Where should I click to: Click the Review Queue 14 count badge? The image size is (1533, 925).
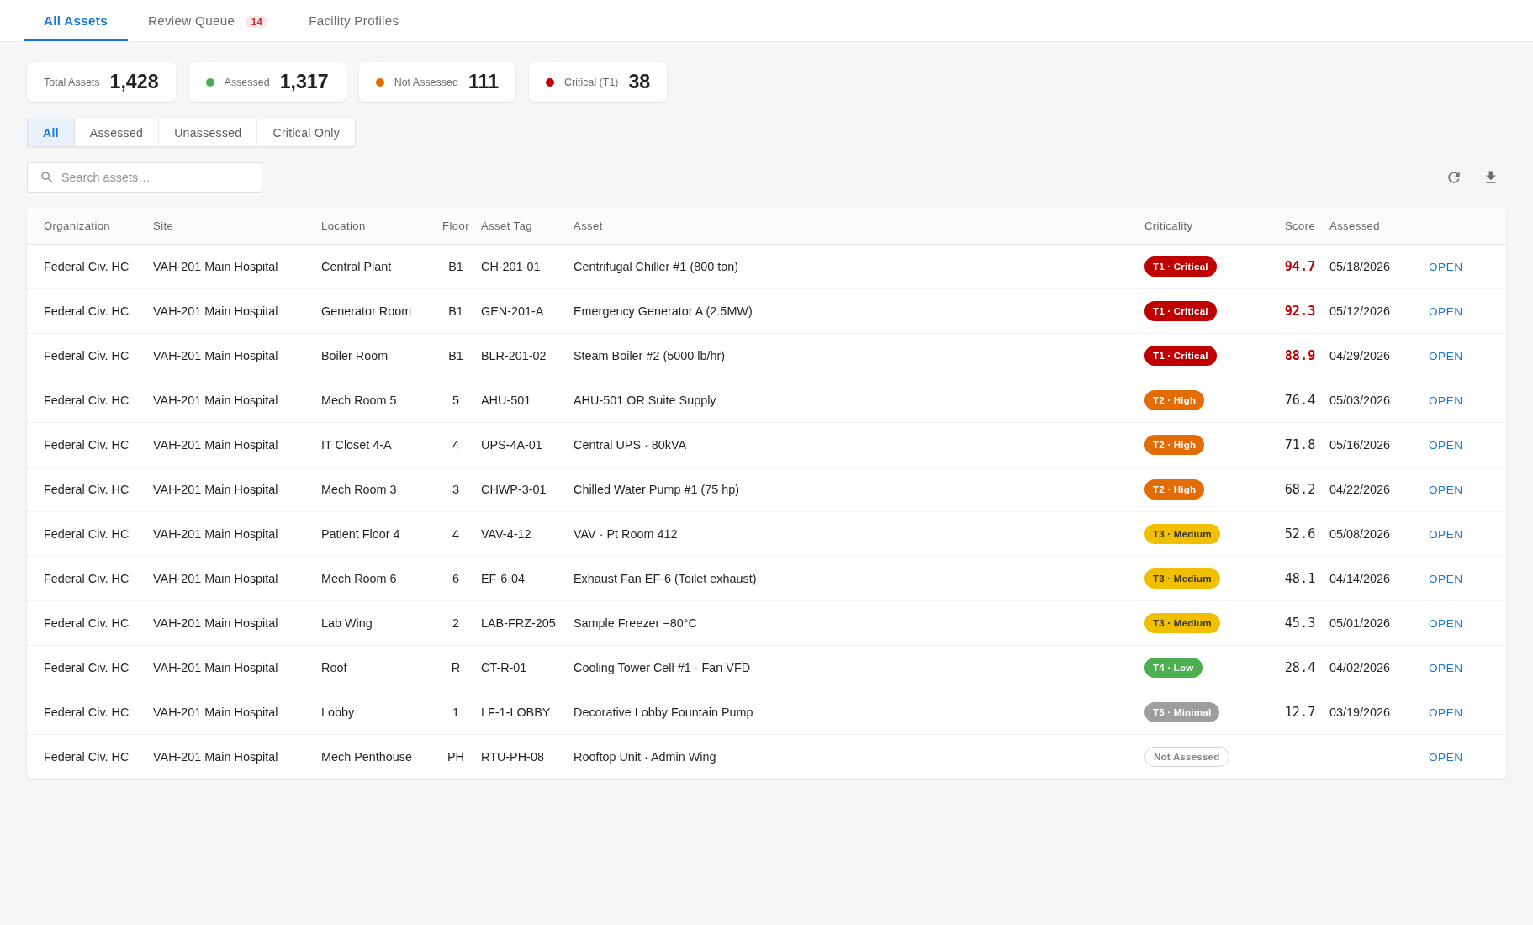point(256,22)
